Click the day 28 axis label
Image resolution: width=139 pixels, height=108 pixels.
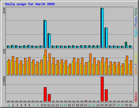coord(118,105)
